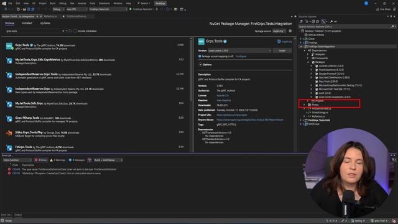398x224 pixels.
Task: Select the IndependentReserve.Grpc package
Action: pos(95,90)
